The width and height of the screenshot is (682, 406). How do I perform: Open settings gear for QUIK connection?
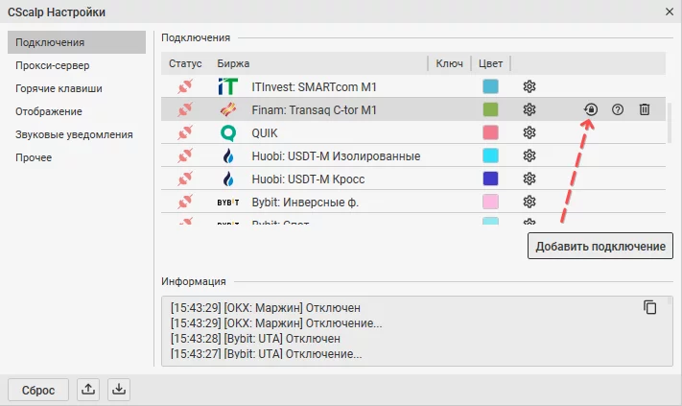(x=529, y=132)
